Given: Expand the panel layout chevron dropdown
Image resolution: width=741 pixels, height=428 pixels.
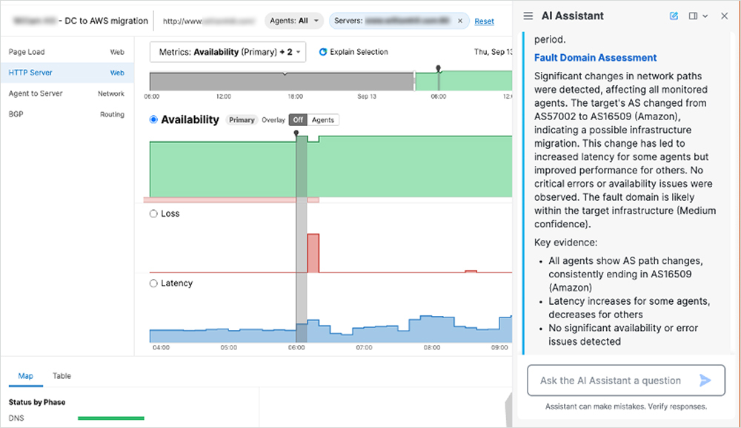Looking at the screenshot, I should point(705,16).
